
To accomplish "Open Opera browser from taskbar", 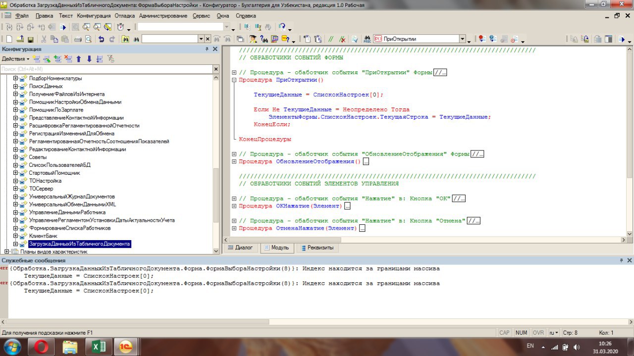I will (41, 347).
